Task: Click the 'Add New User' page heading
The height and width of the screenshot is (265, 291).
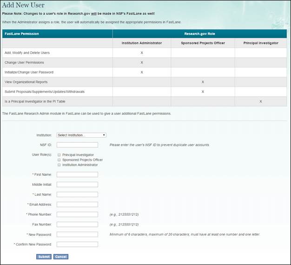Action: point(23,5)
